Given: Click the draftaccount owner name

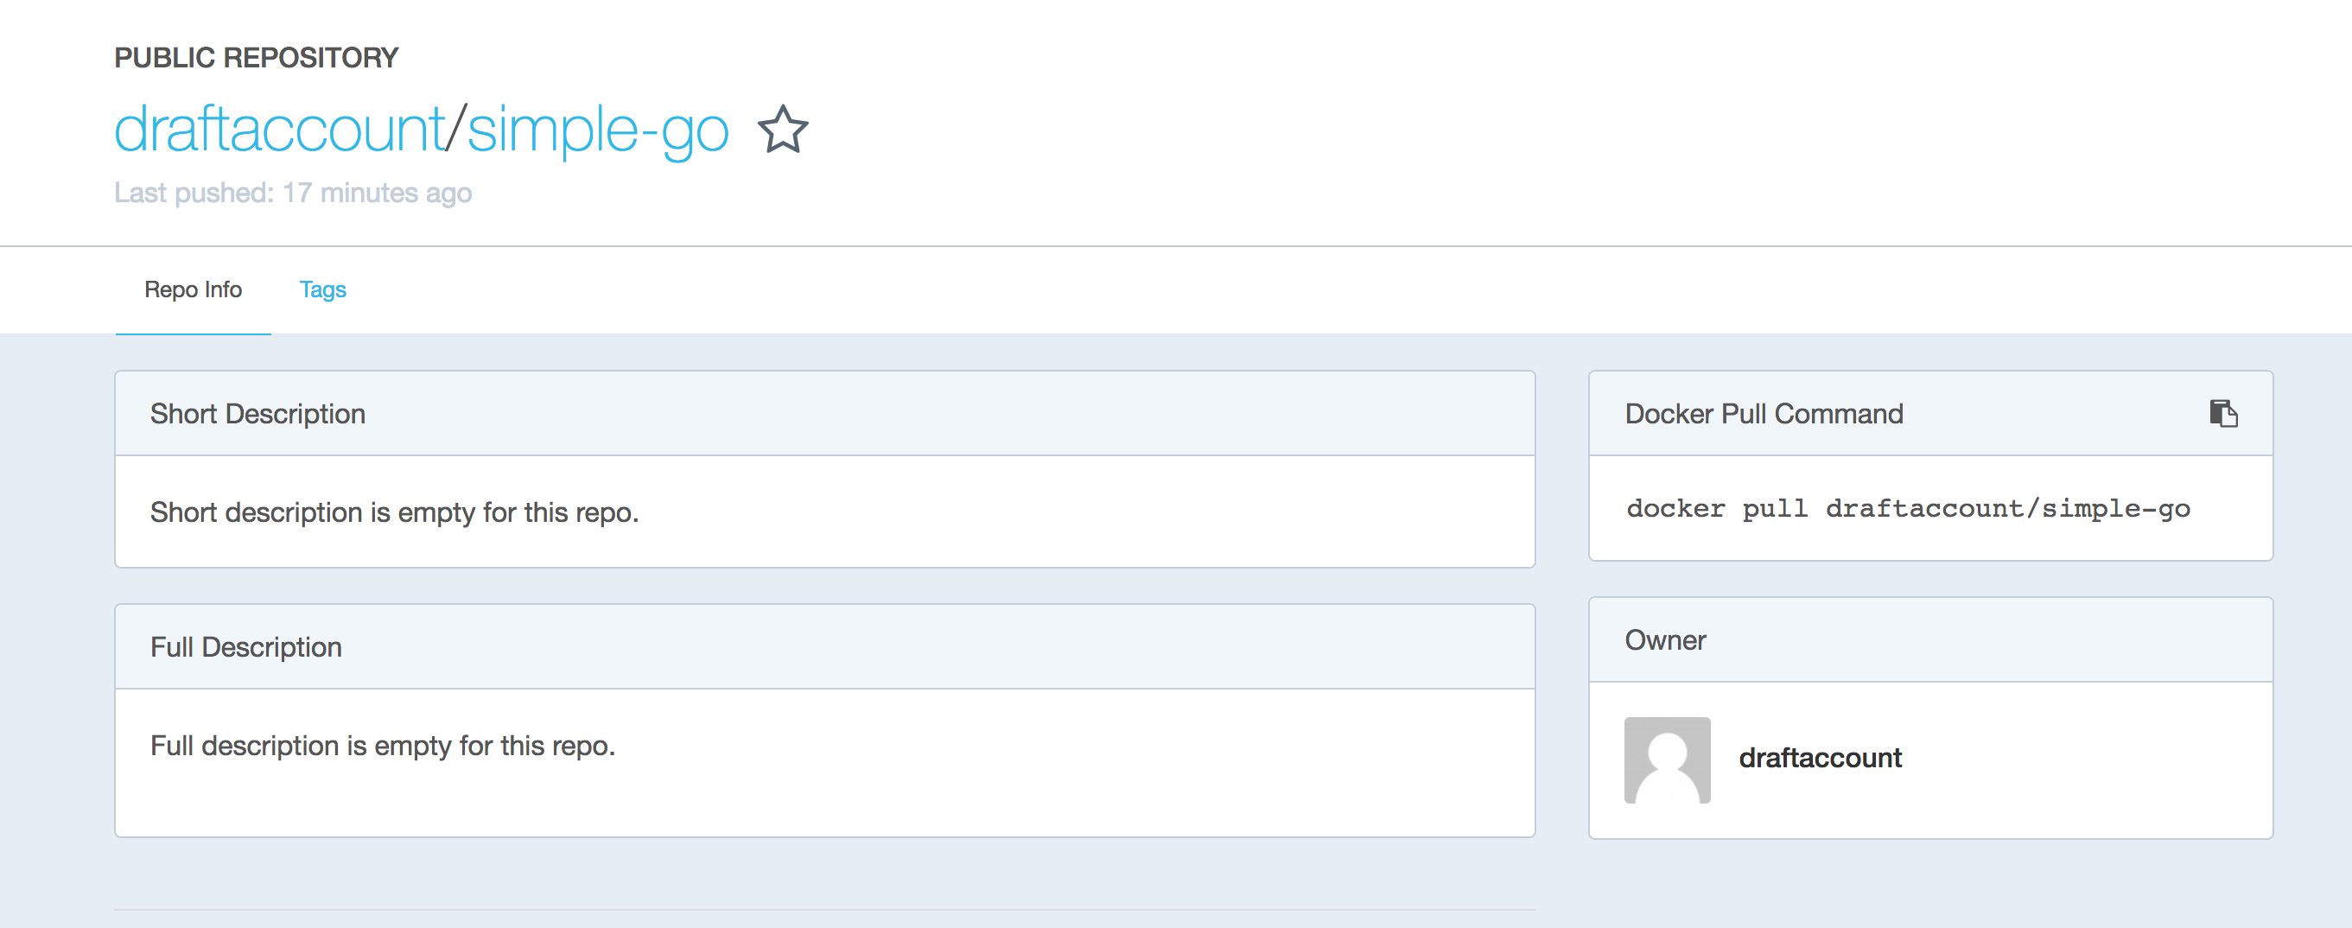Looking at the screenshot, I should (1820, 758).
